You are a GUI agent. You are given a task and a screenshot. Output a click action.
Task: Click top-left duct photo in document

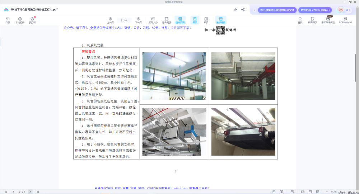[174, 76]
